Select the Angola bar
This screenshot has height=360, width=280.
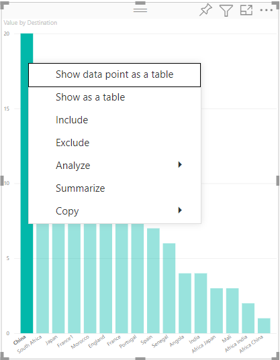point(185,303)
